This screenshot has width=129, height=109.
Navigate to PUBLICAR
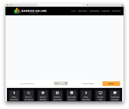pos(106,11)
